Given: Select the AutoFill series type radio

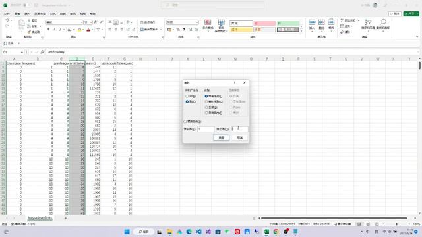Looking at the screenshot, I should coord(206,113).
